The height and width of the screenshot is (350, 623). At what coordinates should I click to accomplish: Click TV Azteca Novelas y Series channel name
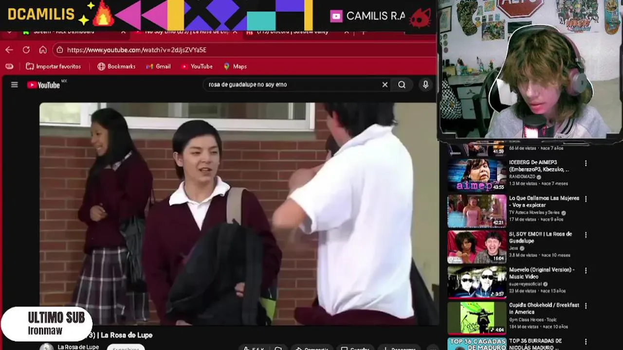534,213
